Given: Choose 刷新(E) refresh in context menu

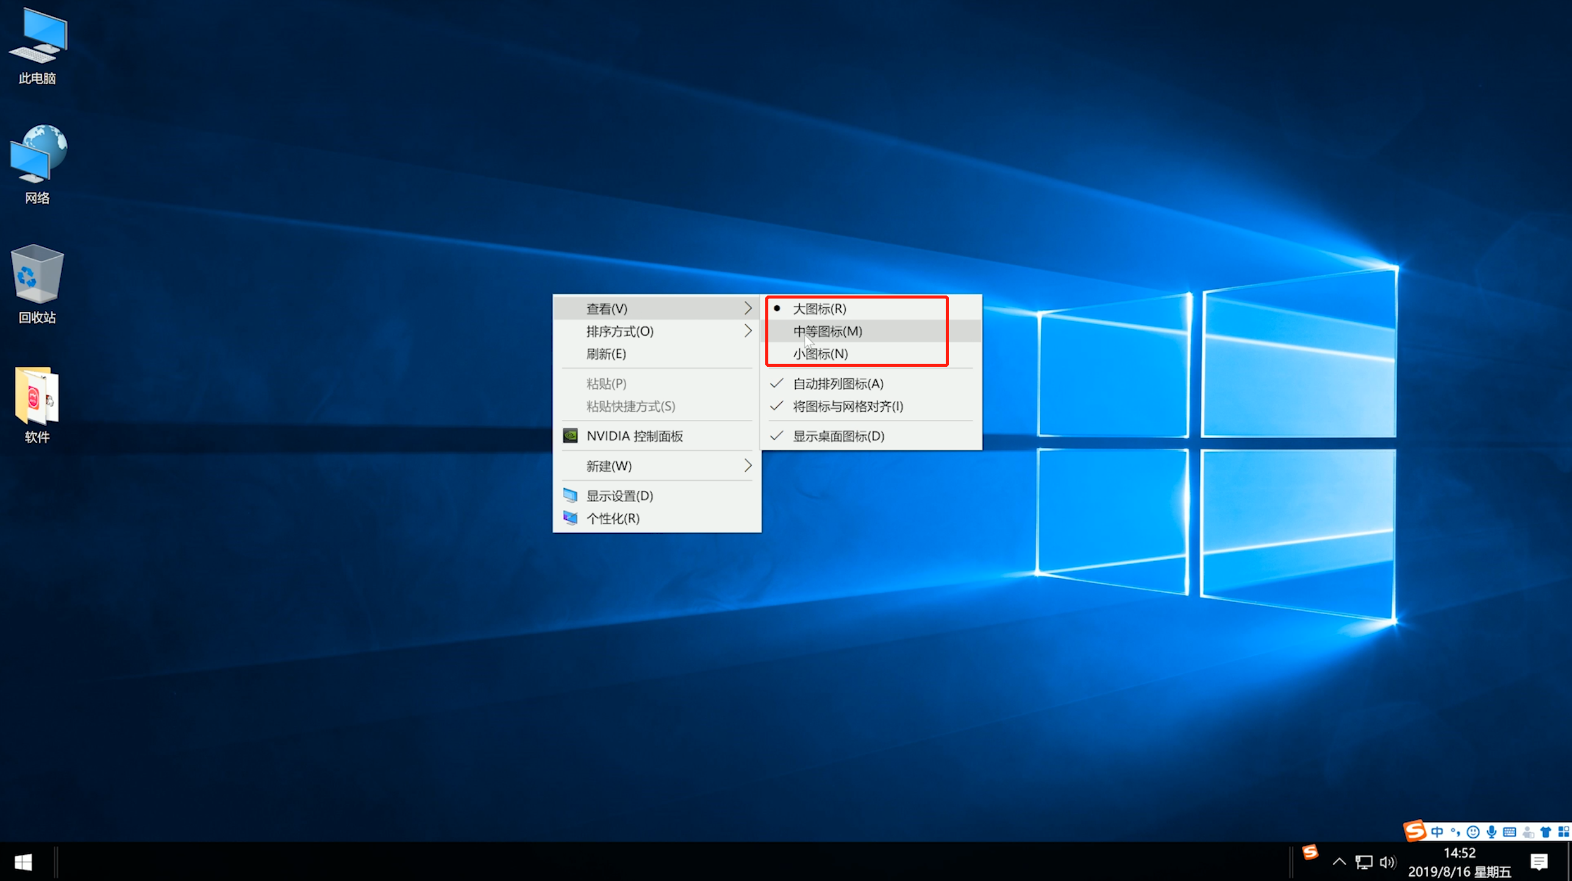Looking at the screenshot, I should (x=657, y=353).
